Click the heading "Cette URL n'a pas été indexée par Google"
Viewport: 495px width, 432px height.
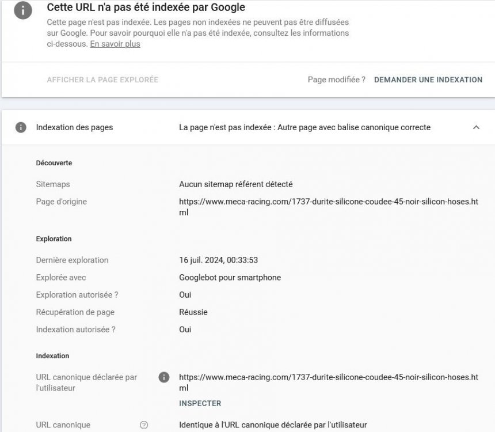click(x=145, y=7)
